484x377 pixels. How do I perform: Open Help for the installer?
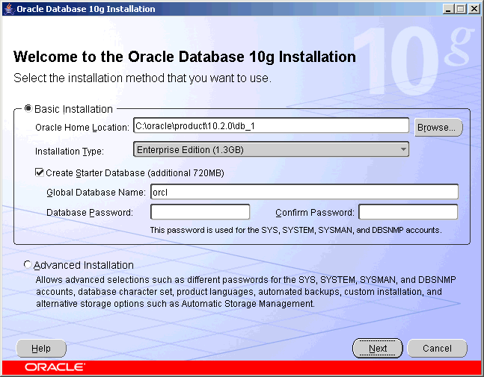click(x=41, y=349)
